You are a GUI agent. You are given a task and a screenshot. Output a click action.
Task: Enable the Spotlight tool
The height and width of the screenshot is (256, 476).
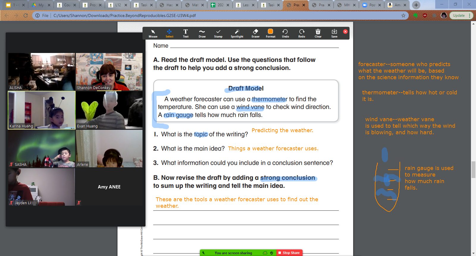237,33
